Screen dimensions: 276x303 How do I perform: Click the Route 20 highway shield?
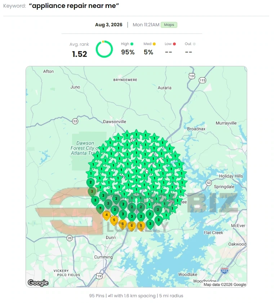click(70, 238)
